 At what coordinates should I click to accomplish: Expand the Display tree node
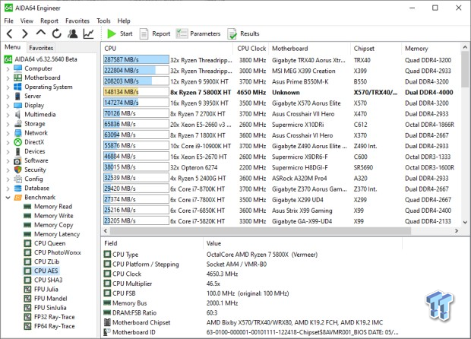tap(8, 106)
